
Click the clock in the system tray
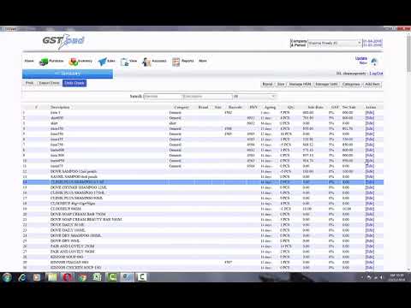pos(396,277)
